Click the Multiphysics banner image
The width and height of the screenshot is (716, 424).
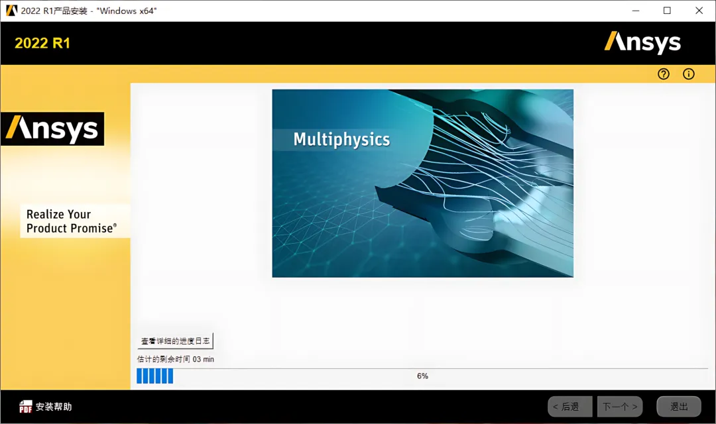coord(422,183)
